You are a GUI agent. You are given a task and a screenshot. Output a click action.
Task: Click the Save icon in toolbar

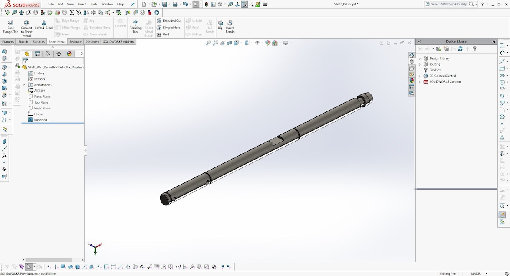point(164,4)
